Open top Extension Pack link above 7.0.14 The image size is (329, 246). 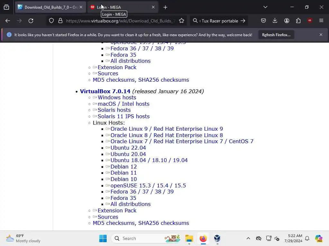[117, 67]
